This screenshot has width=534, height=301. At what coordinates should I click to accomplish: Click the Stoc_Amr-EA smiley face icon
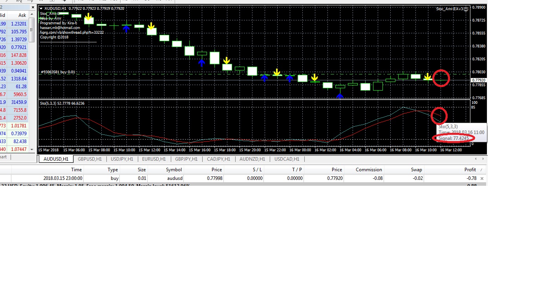coord(466,9)
